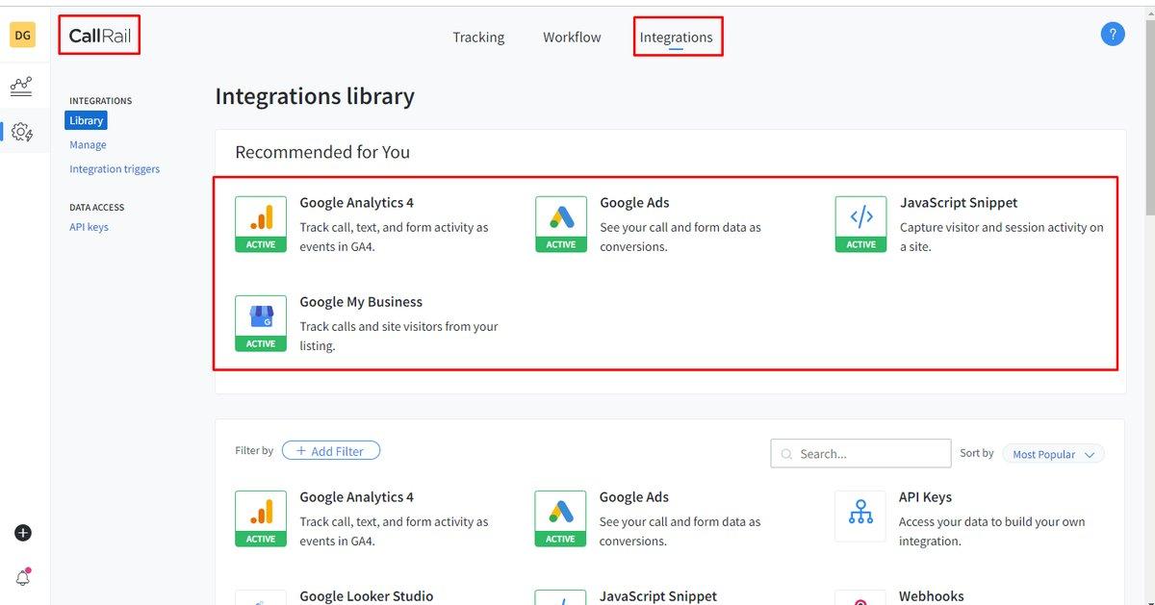Open the Webhooks integration title

(x=932, y=596)
